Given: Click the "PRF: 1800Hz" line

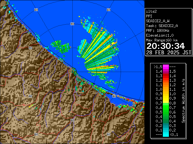Looking at the screenshot, I should click(158, 31).
